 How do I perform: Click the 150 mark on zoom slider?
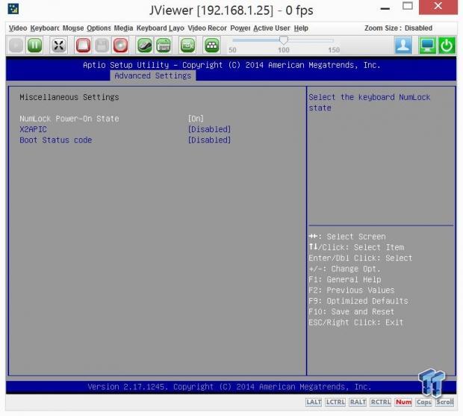pos(334,50)
